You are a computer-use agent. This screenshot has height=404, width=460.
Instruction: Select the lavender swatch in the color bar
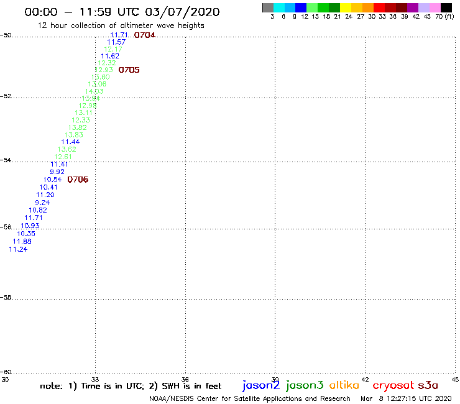coord(424,7)
